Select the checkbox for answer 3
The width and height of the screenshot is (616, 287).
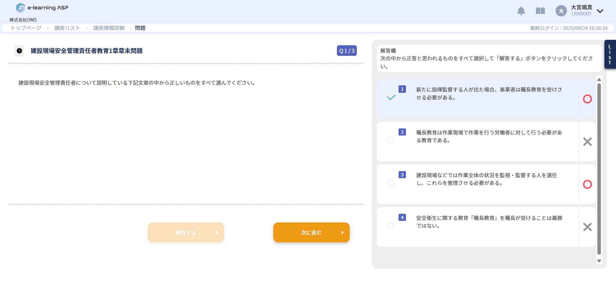pyautogui.click(x=390, y=183)
